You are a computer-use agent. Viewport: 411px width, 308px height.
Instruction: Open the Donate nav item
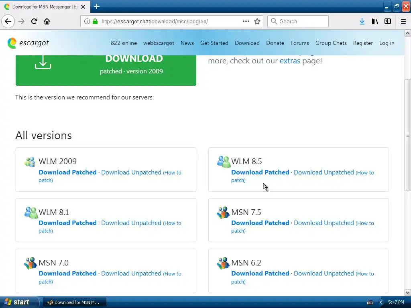coord(275,43)
